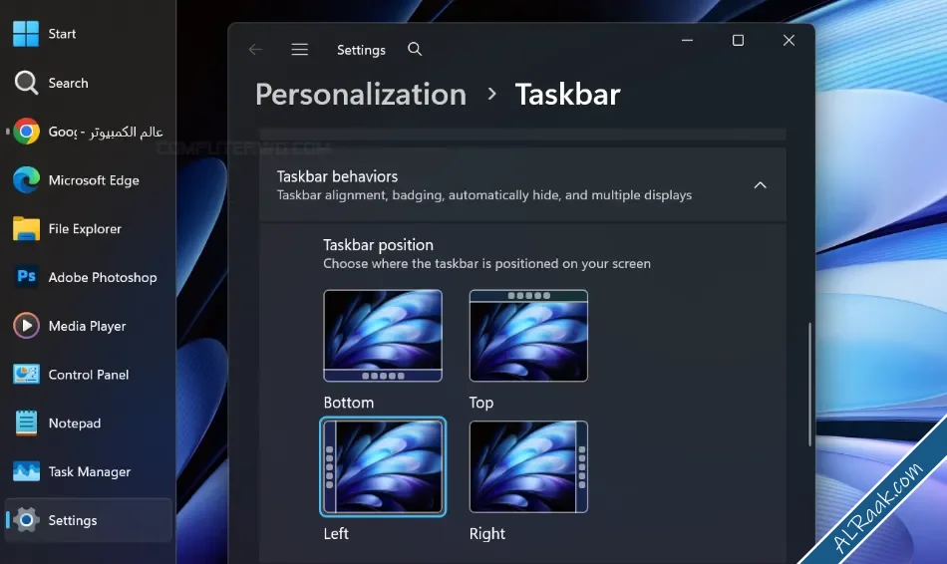Click the 'Settings' title text in window header
This screenshot has width=947, height=564.
click(x=361, y=50)
